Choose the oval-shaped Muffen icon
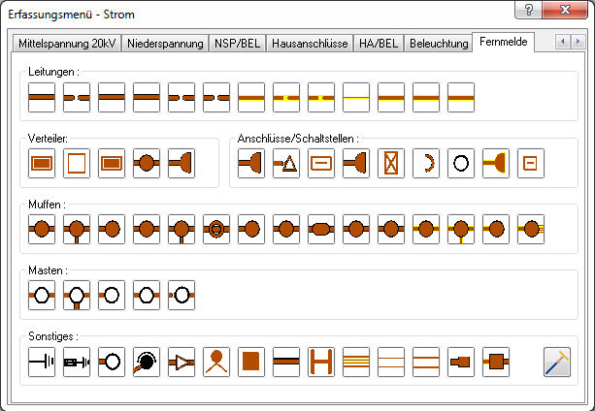 (321, 229)
